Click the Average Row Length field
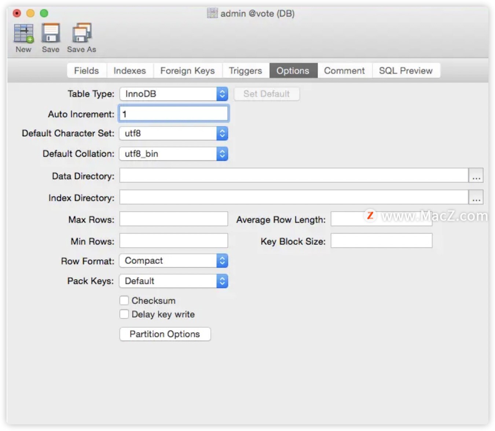The height and width of the screenshot is (431, 495). click(381, 219)
